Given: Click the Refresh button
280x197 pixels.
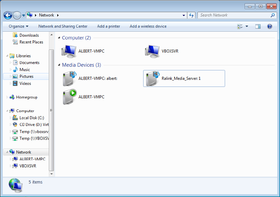Looking at the screenshot, I should click(x=191, y=15).
